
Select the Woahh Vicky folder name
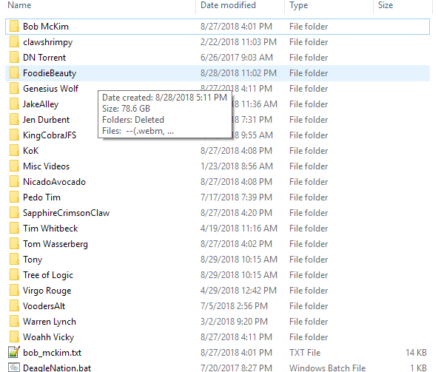tap(49, 337)
